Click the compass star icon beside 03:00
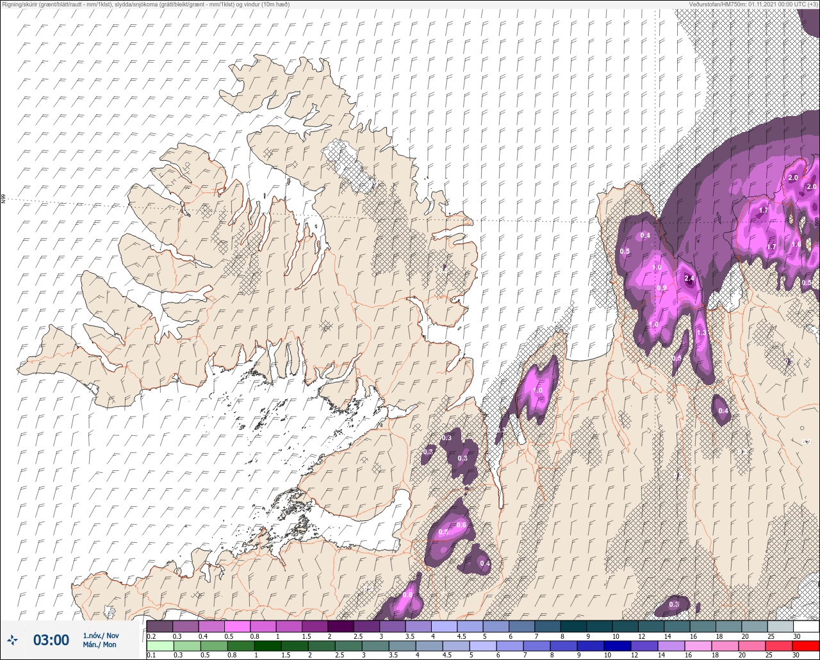The image size is (820, 660). click(x=13, y=639)
